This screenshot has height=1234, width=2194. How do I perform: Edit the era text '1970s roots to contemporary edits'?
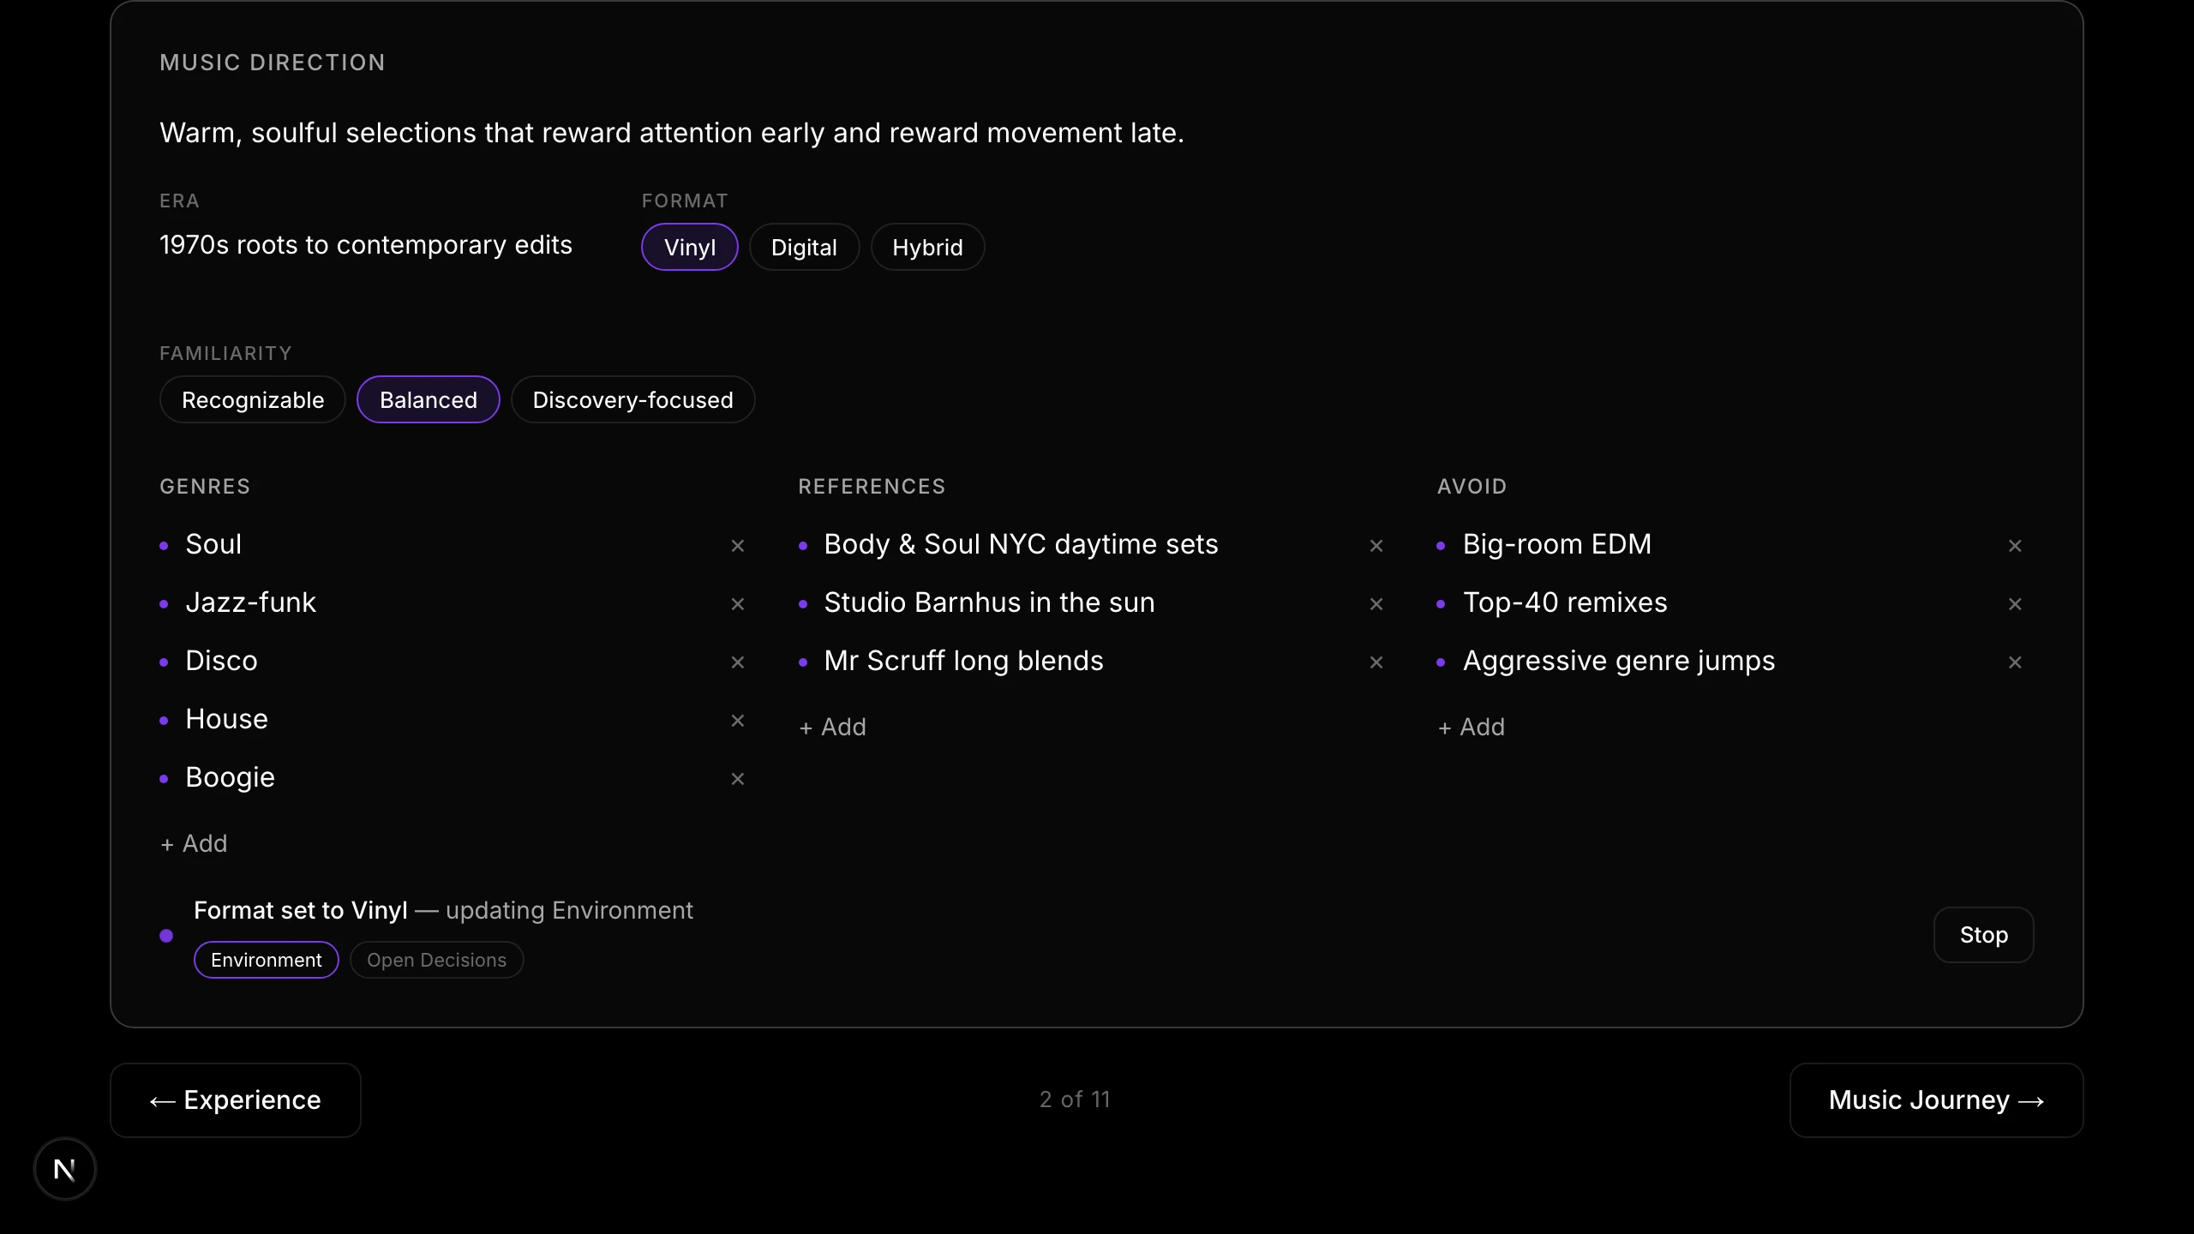click(x=366, y=245)
